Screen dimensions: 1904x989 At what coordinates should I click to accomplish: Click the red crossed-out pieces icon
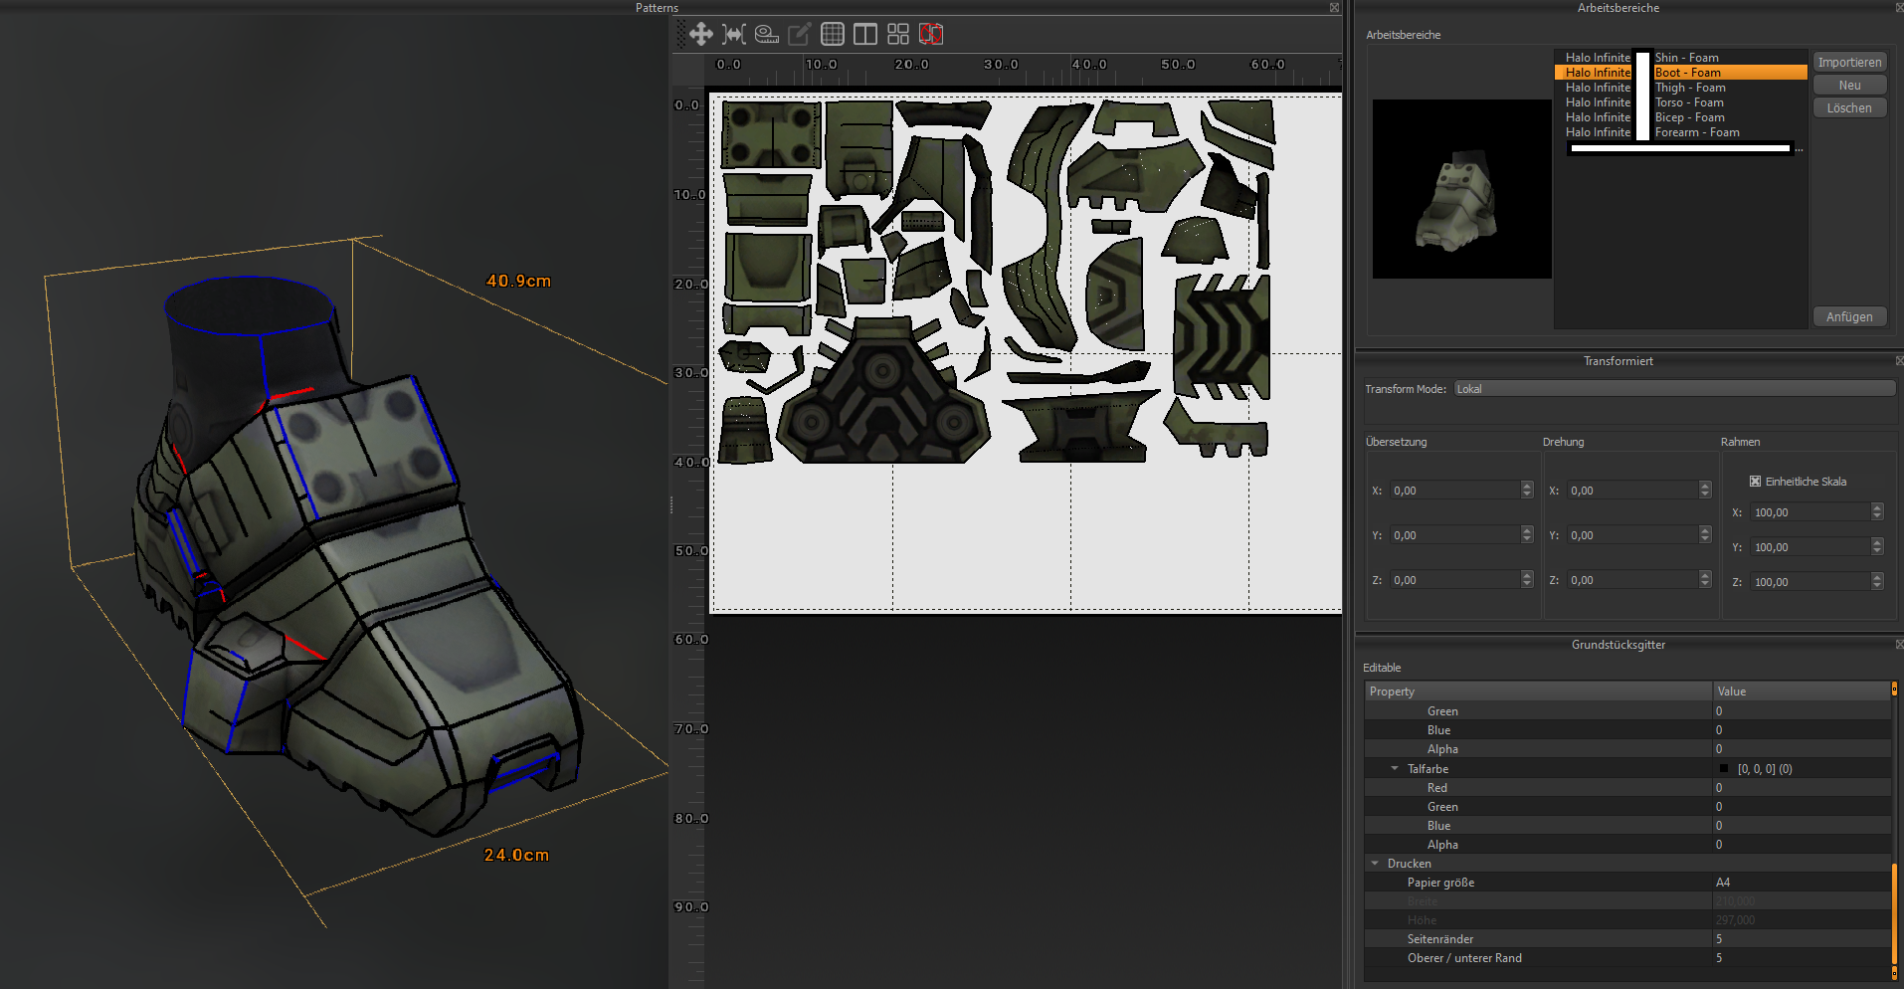(931, 35)
